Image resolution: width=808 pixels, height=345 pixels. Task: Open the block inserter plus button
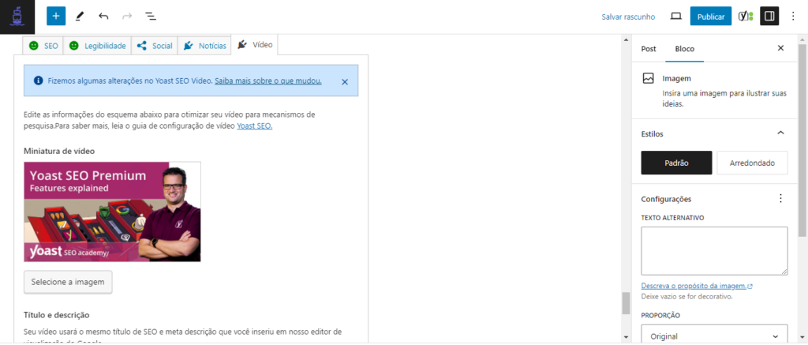click(x=56, y=16)
